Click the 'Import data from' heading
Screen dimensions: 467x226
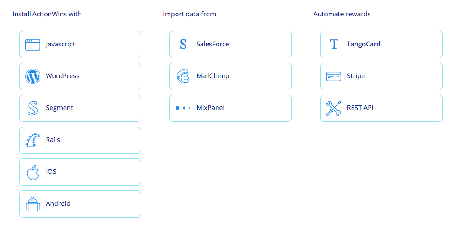point(189,14)
